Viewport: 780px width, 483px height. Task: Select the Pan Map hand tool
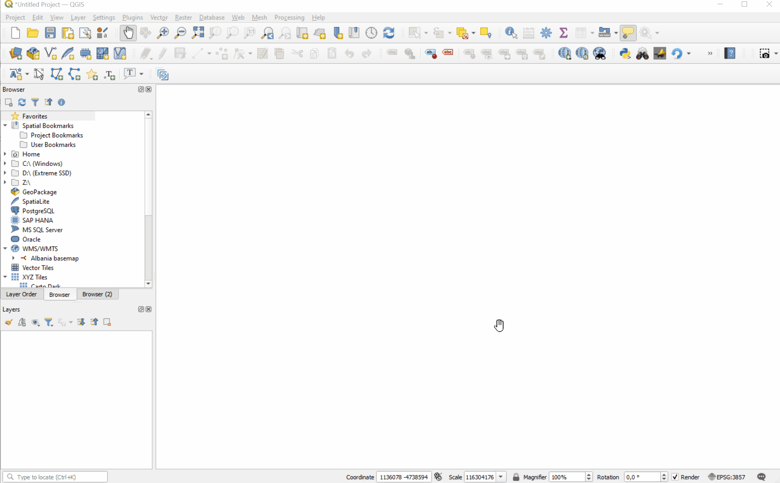coord(128,33)
